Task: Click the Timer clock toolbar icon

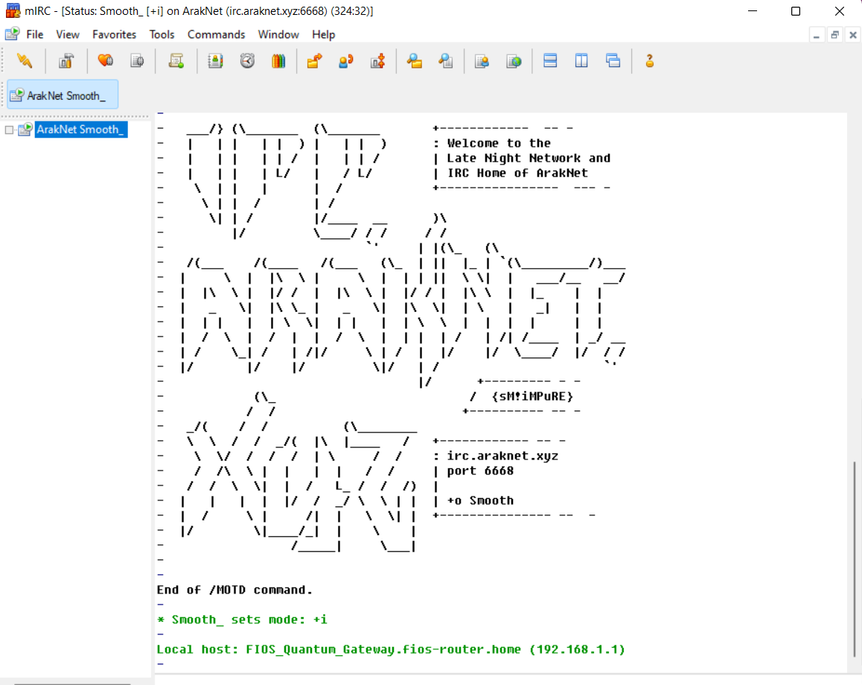Action: coord(247,61)
